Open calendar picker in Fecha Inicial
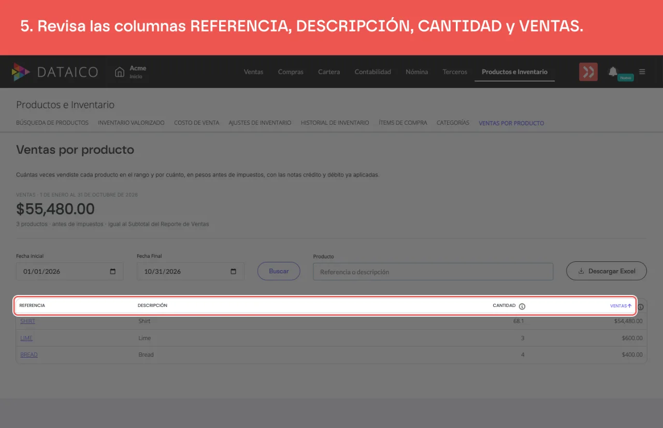 [113, 272]
